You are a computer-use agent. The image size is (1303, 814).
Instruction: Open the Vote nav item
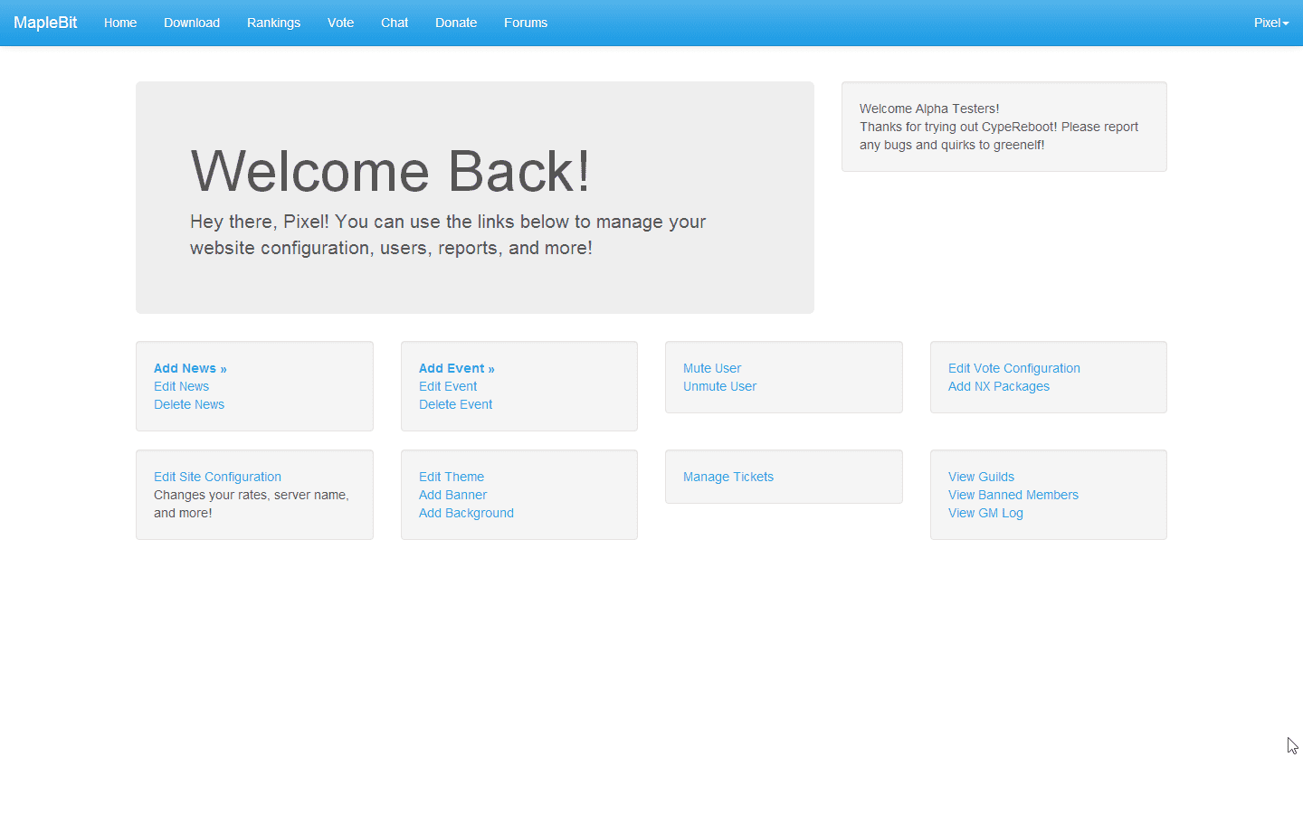coord(340,23)
